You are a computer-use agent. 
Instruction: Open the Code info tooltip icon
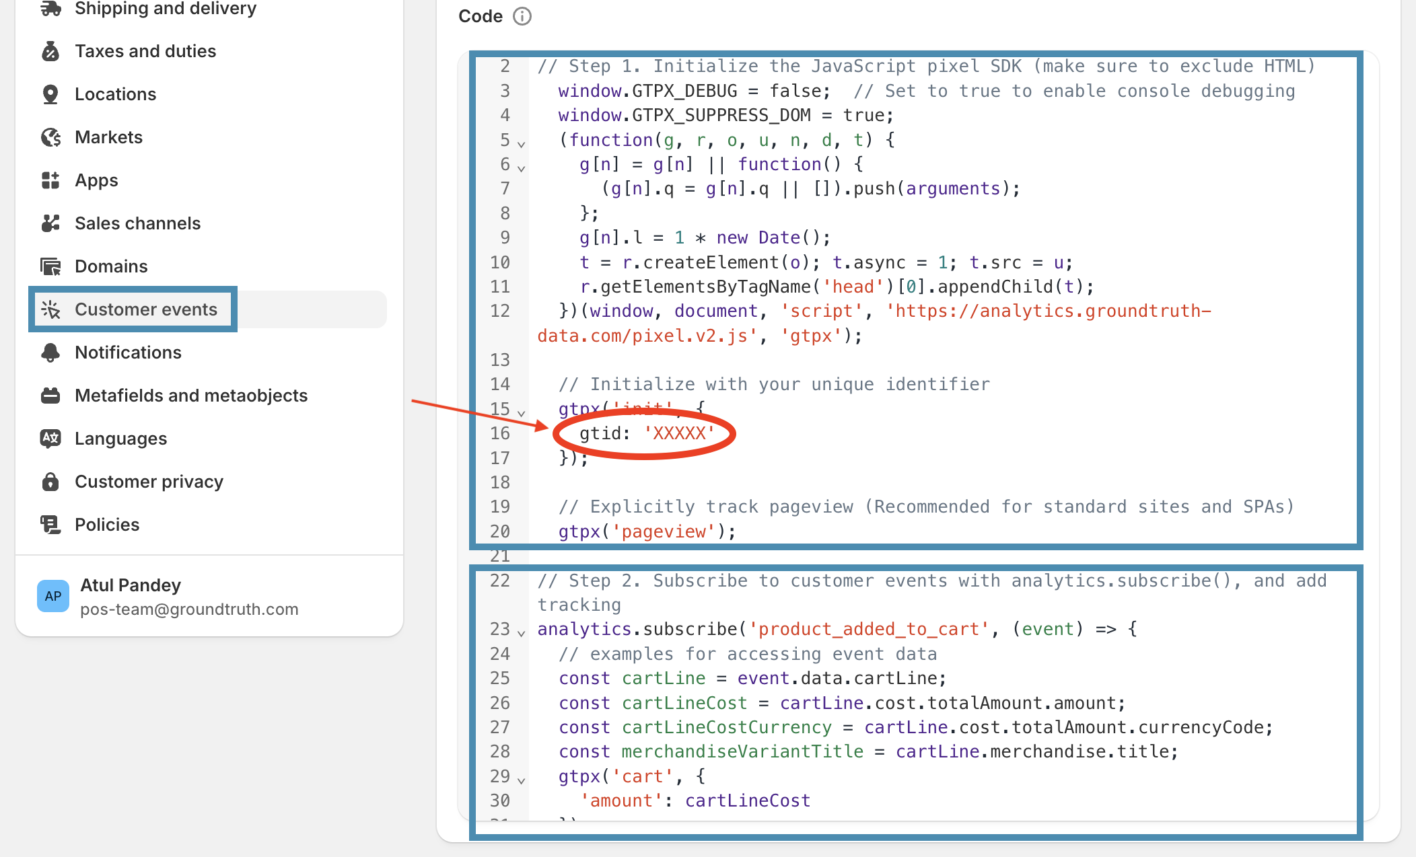(x=523, y=15)
